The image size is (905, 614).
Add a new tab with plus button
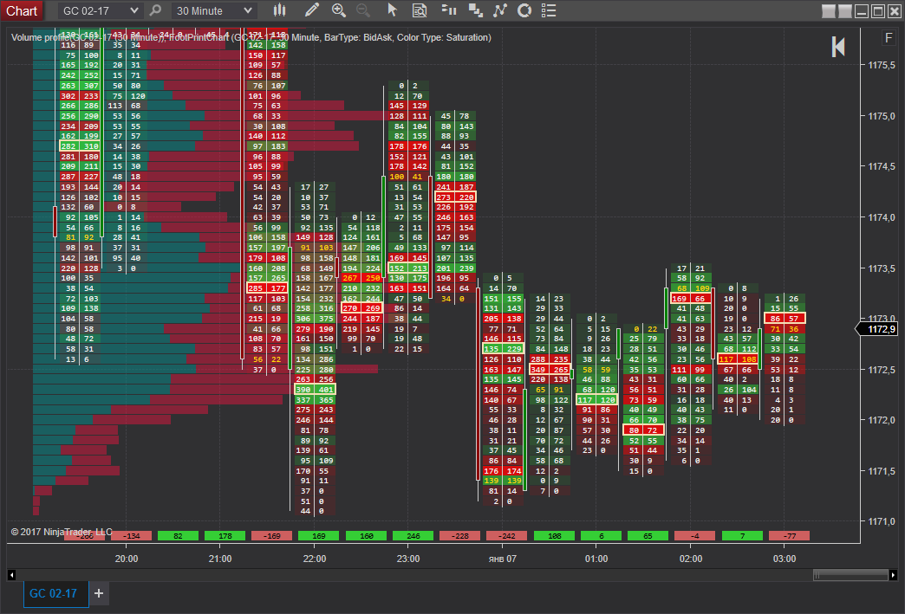point(98,593)
